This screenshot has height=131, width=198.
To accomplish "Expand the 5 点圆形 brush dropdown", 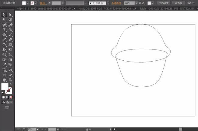I will 108,3.
